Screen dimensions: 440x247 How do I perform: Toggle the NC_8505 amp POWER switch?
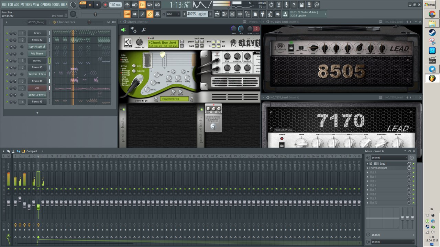coord(291,48)
